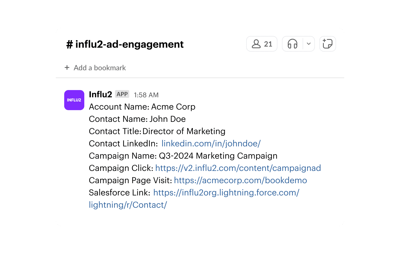Screen dimensions: 400x254
Task: Click the Contact LinkedIn: label
Action: [x=123, y=144]
